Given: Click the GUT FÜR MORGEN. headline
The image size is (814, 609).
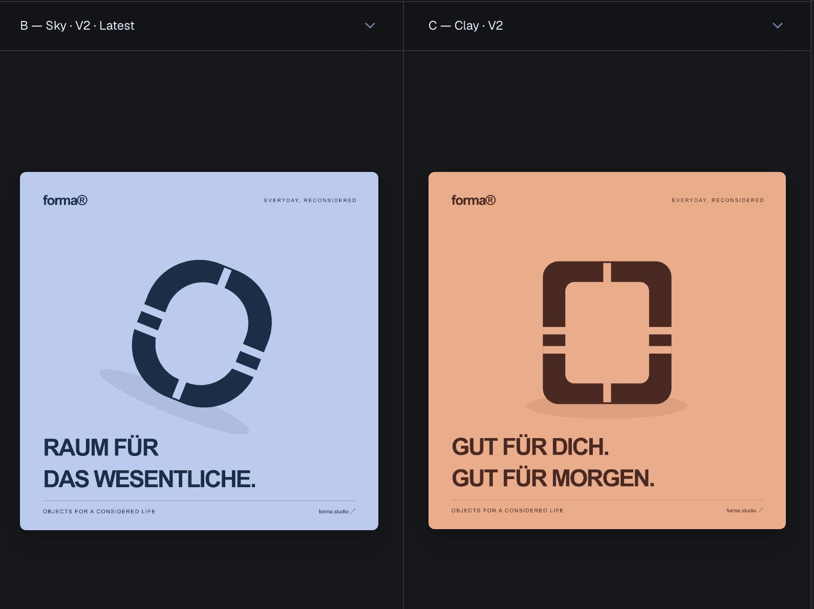Looking at the screenshot, I should tap(553, 478).
